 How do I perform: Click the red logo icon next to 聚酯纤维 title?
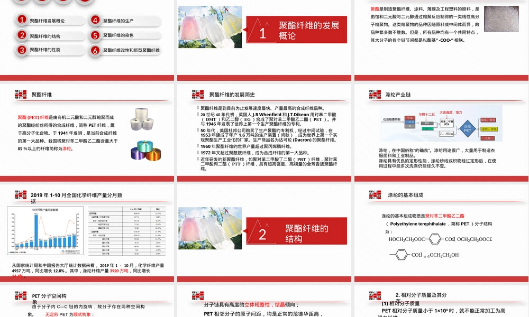pos(21,95)
